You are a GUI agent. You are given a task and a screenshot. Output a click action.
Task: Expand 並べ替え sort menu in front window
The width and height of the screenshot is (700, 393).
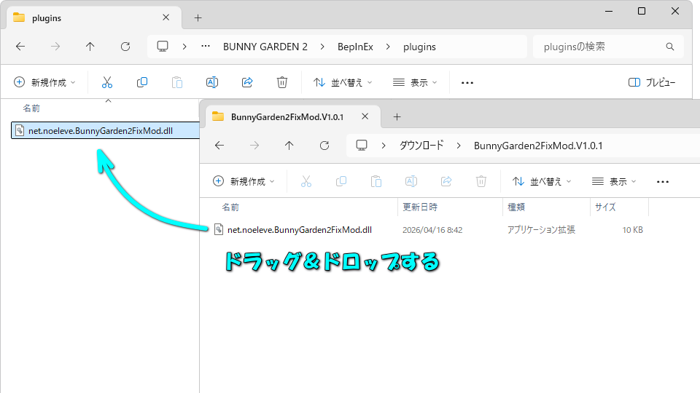click(x=542, y=181)
